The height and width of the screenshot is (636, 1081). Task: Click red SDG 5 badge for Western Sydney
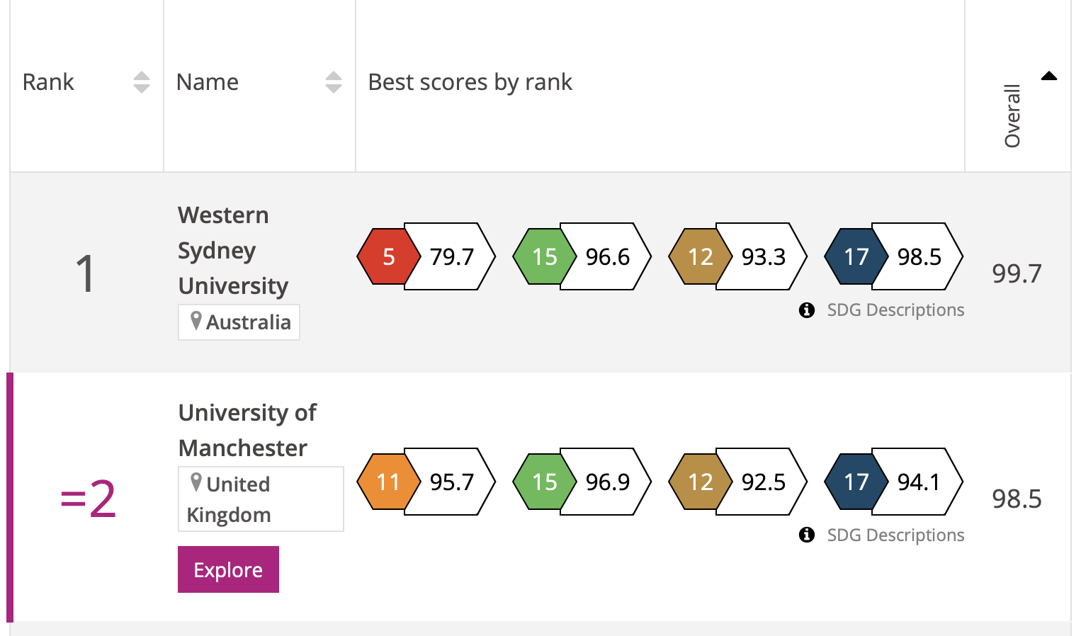387,256
